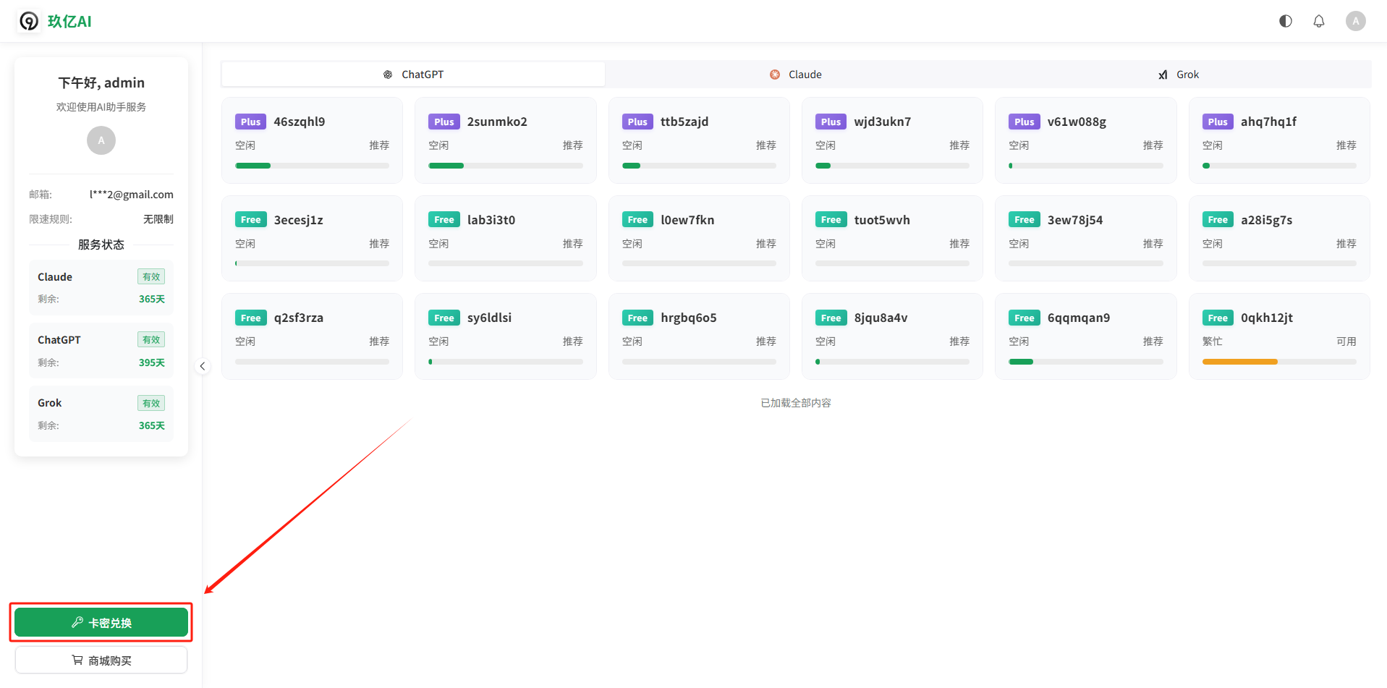The height and width of the screenshot is (688, 1387).
Task: Click the Grok service status card
Action: (101, 414)
